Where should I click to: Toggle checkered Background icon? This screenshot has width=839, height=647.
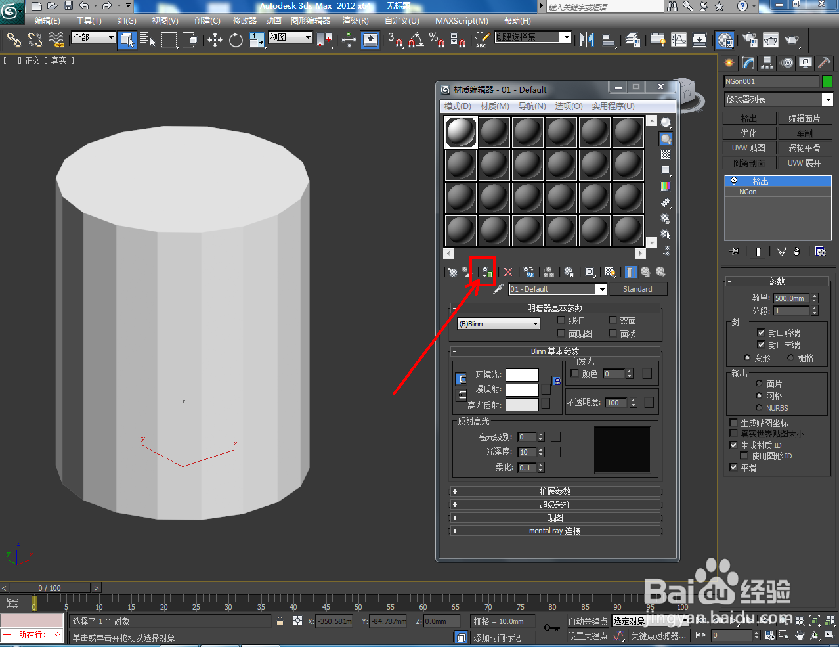pos(666,155)
